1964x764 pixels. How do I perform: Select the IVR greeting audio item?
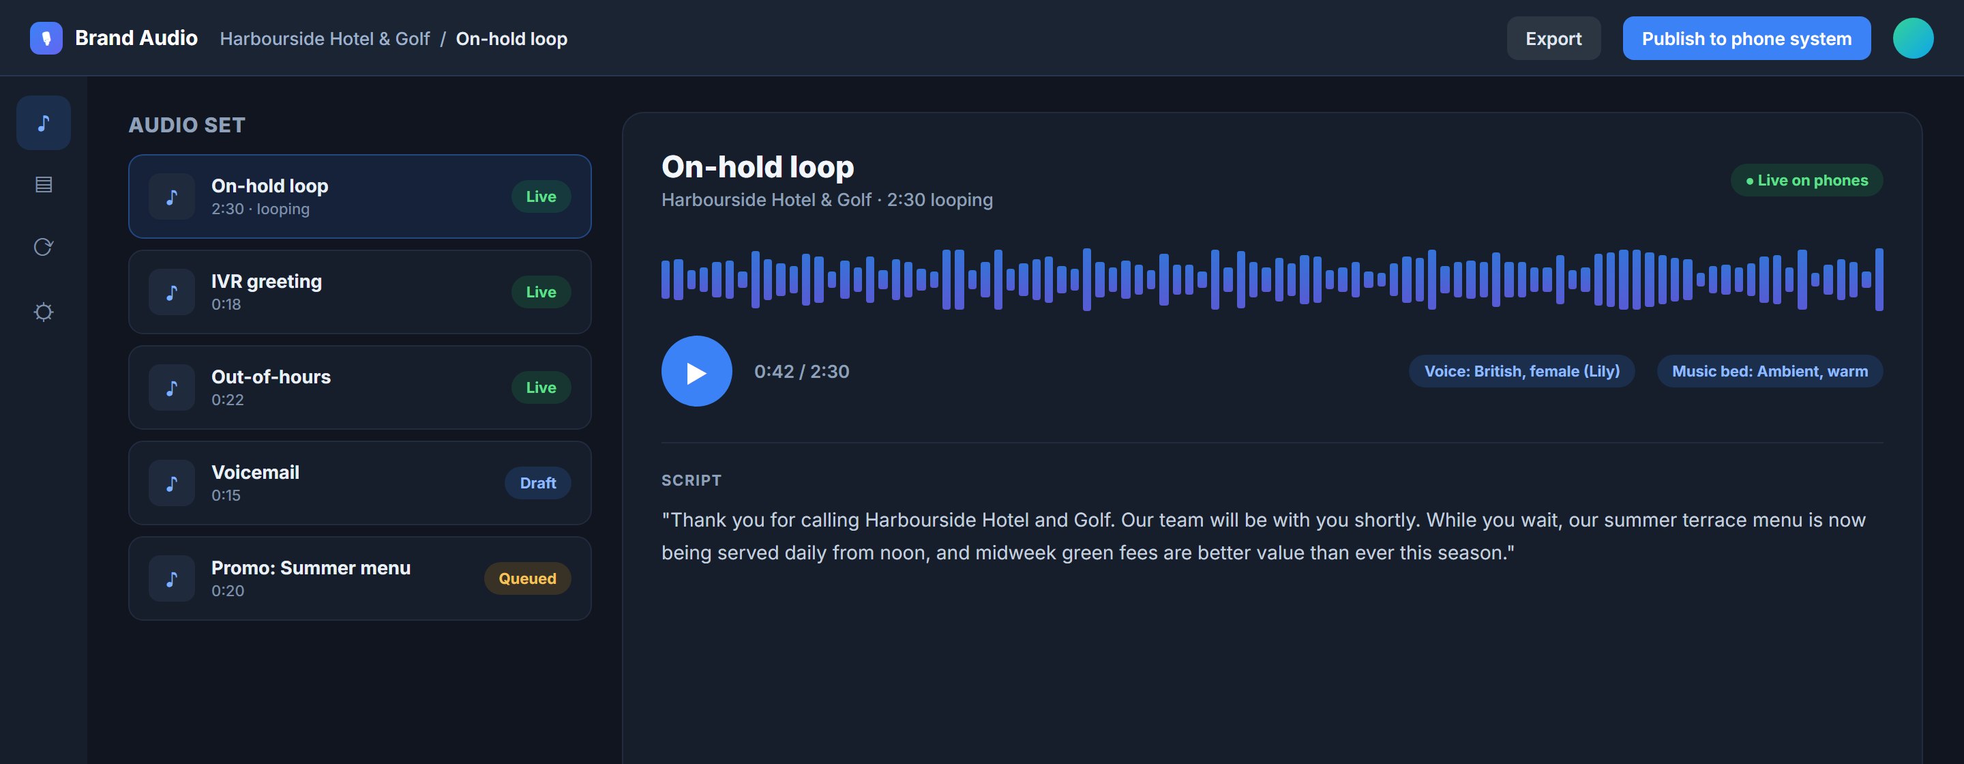(360, 292)
